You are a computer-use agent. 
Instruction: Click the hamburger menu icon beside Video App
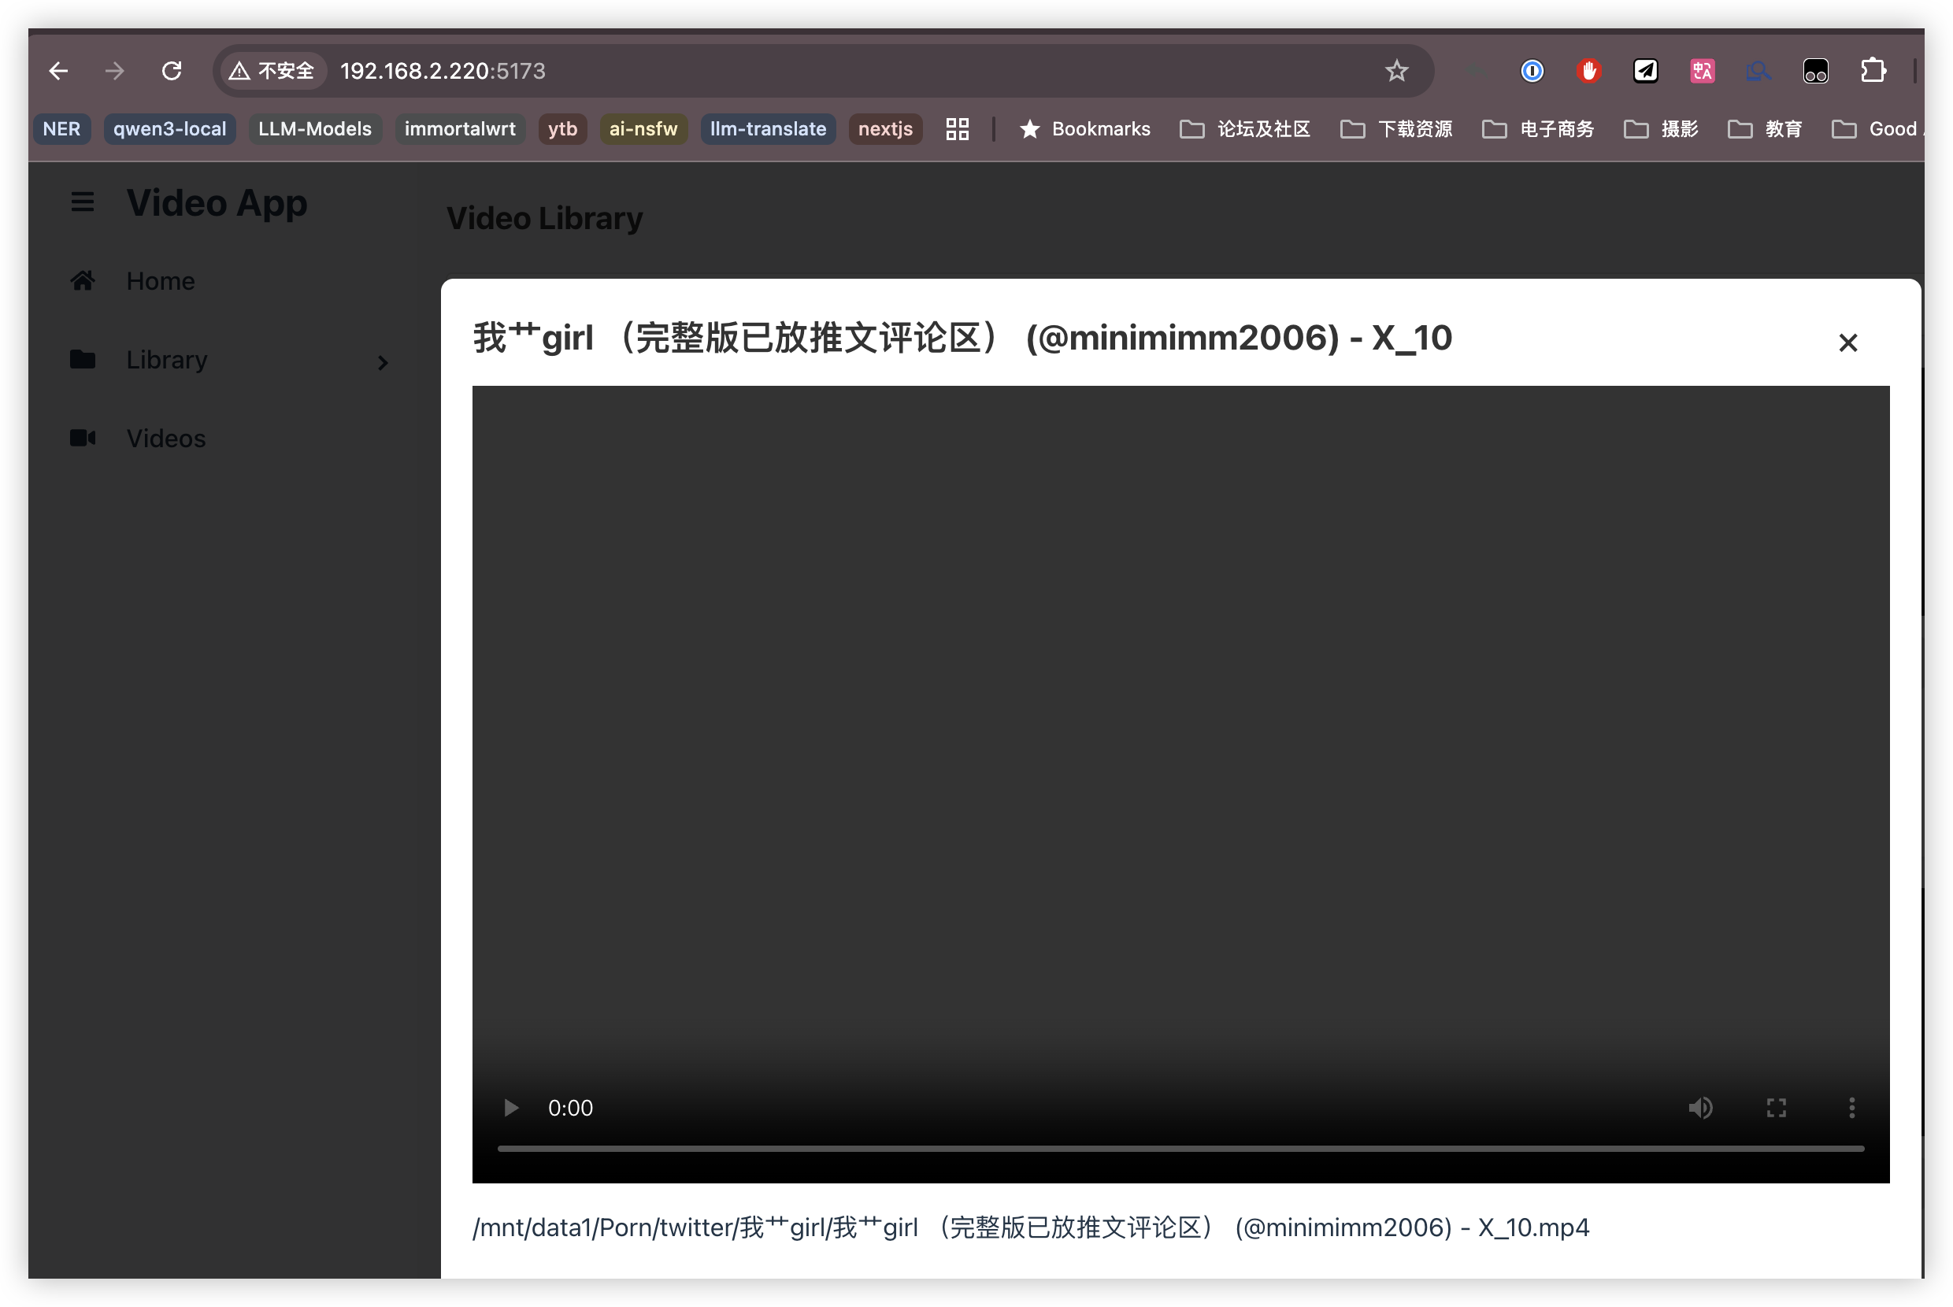(82, 202)
